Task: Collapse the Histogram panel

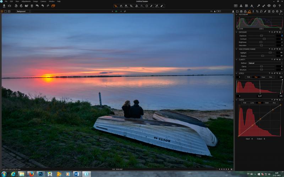Action: [236, 15]
